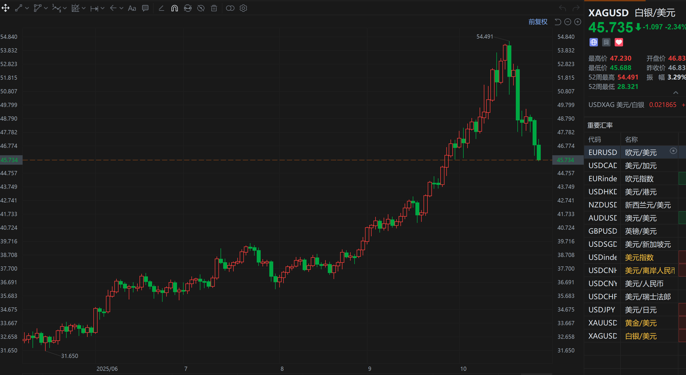Zoom in chart with plus button
The width and height of the screenshot is (686, 375).
pyautogui.click(x=577, y=22)
